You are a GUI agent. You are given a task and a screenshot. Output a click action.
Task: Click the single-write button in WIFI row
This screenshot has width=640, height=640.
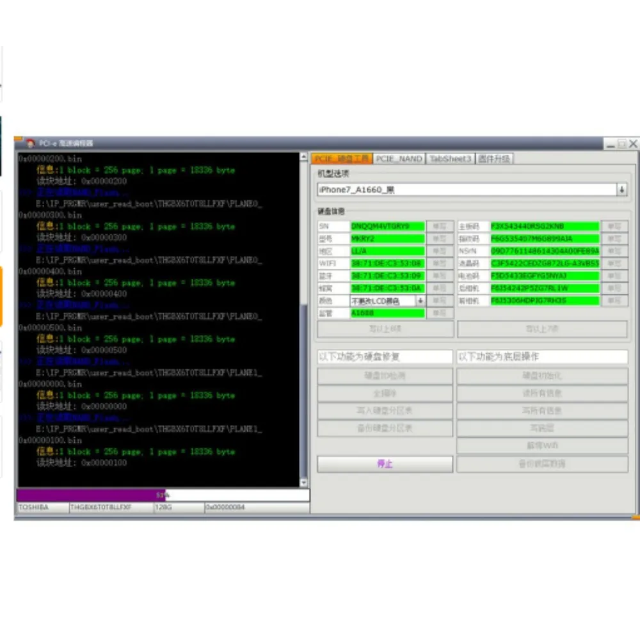pyautogui.click(x=440, y=263)
